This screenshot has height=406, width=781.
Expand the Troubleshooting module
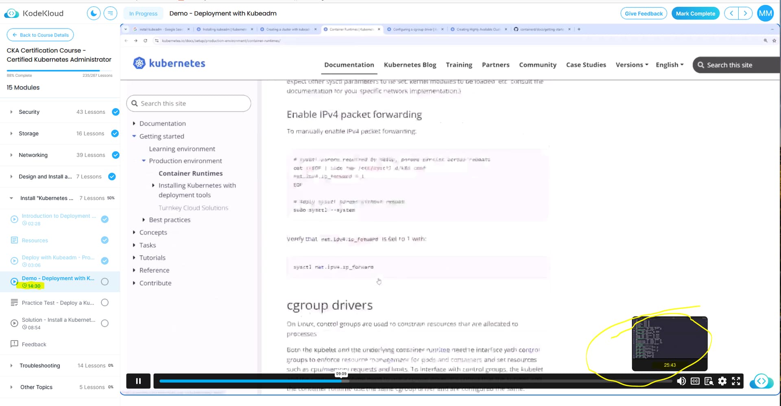click(x=11, y=365)
